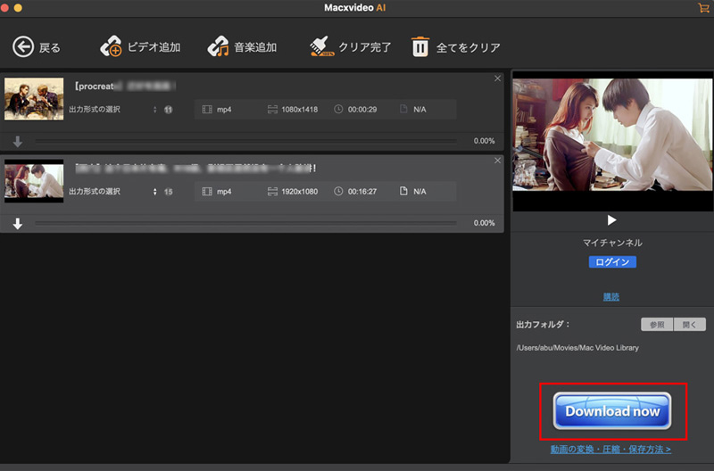Click the 00:16:27 duration value
The image size is (714, 471).
(x=362, y=192)
